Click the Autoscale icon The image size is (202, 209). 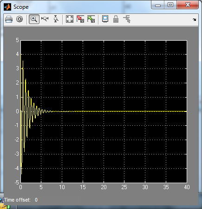click(x=70, y=19)
